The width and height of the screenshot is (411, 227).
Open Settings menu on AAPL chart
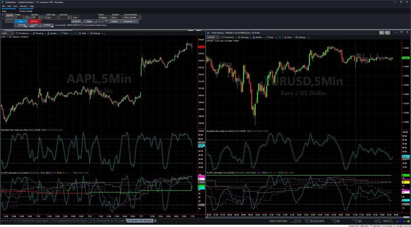point(97,33)
